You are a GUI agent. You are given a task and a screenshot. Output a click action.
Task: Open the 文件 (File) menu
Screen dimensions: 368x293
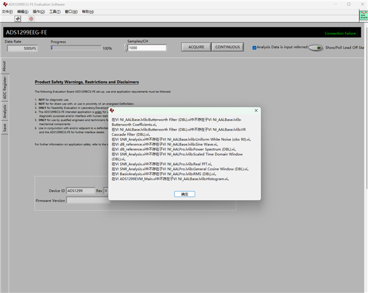(x=7, y=12)
